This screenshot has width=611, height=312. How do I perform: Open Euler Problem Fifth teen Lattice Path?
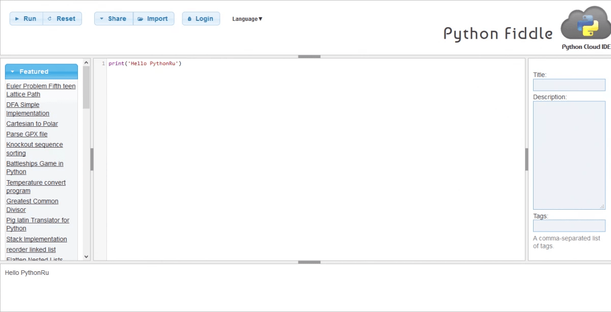pos(41,90)
